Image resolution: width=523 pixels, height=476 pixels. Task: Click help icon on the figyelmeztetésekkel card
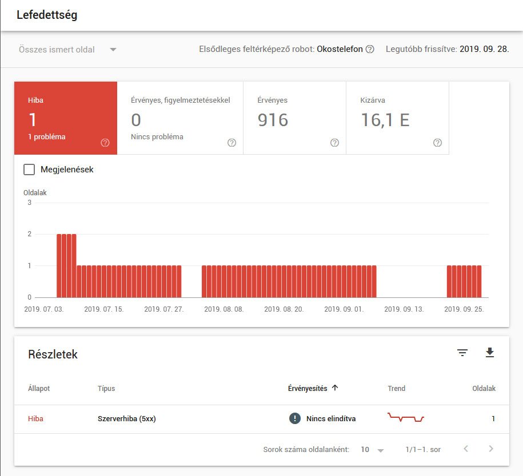[232, 143]
